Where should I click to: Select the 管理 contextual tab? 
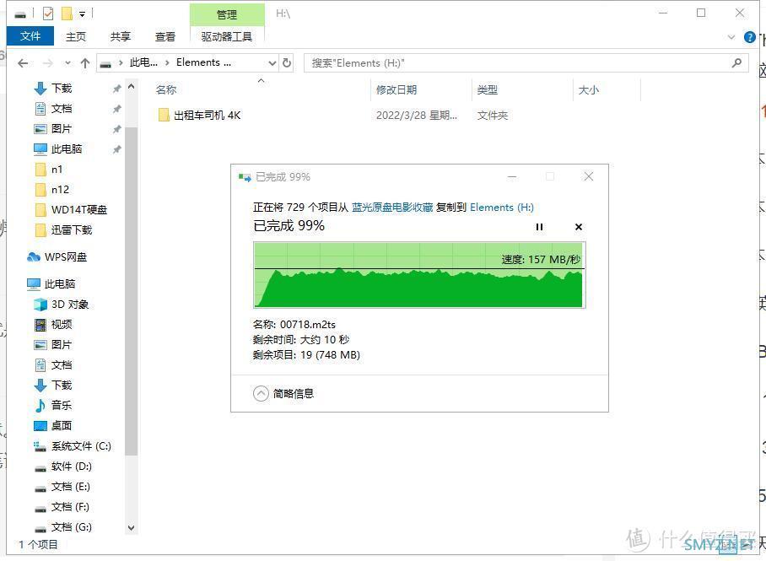[x=227, y=14]
